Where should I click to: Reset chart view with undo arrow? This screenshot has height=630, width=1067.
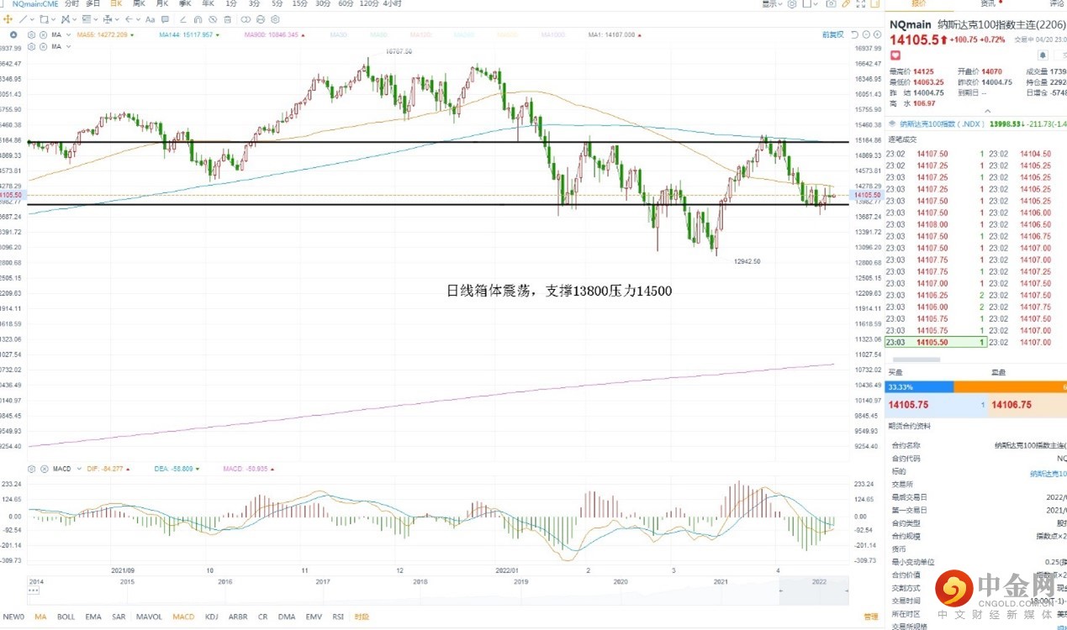pos(854,34)
